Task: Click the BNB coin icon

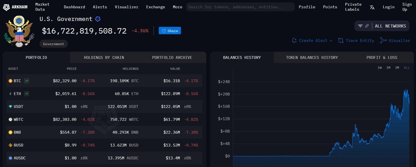Action: [10, 132]
